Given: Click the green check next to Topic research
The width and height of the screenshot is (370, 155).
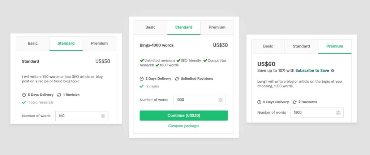Looking at the screenshot, I should pos(24,102).
